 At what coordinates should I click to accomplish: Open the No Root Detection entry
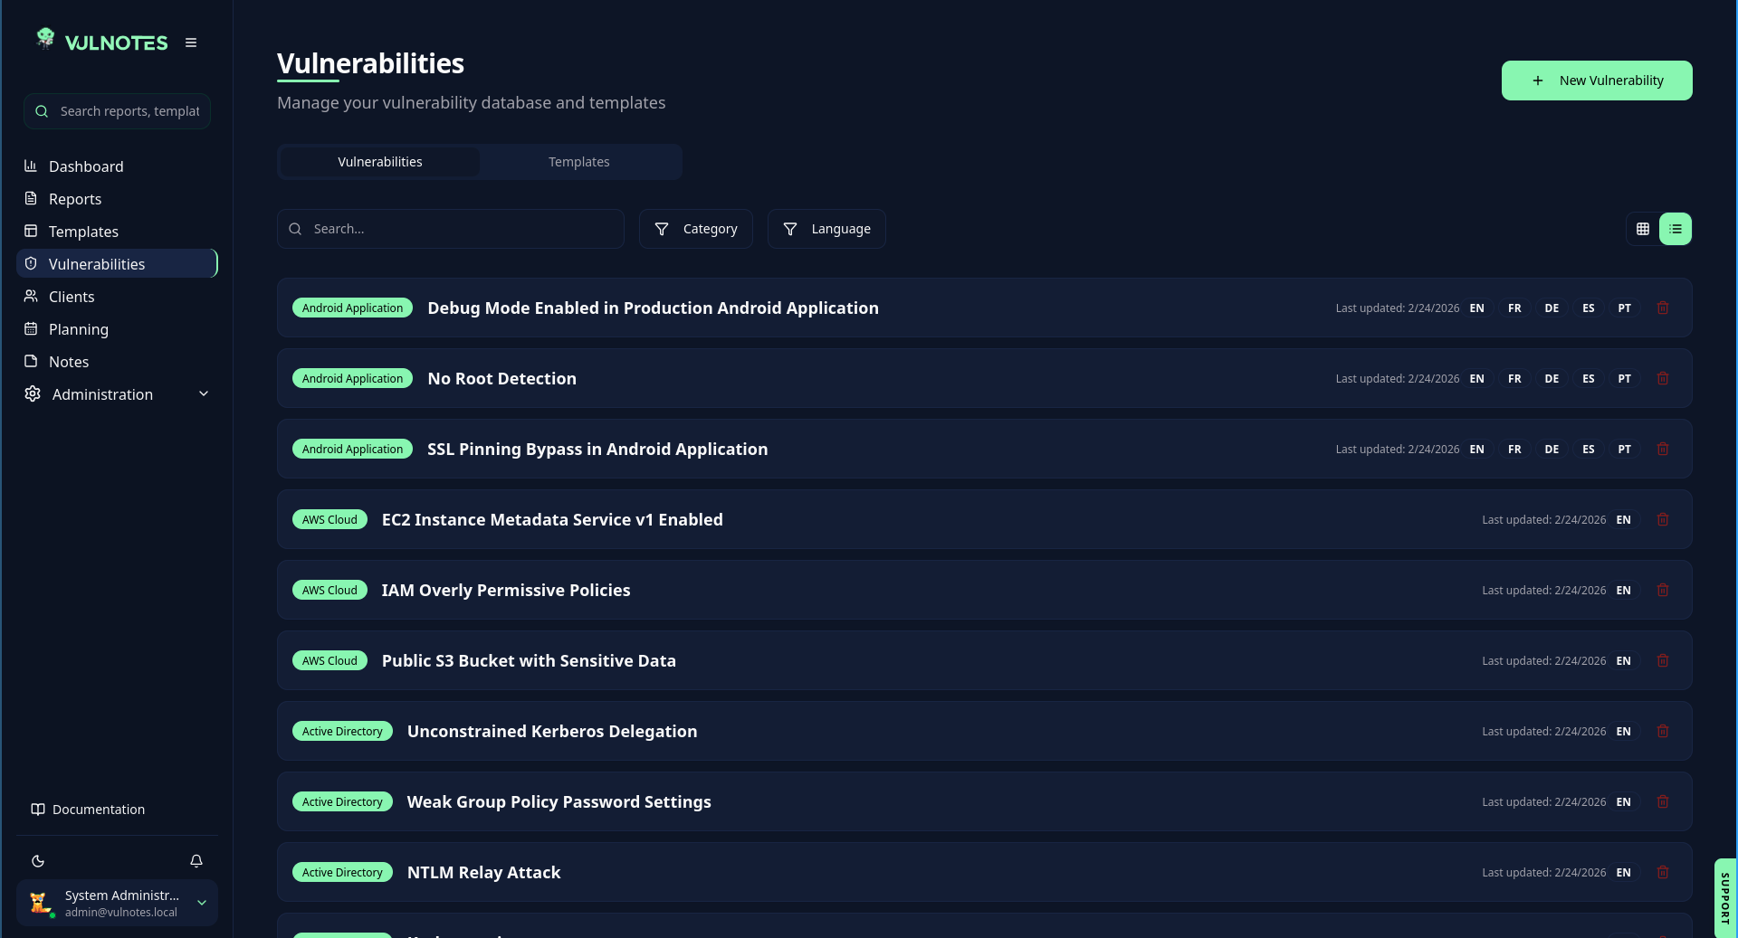501,379
